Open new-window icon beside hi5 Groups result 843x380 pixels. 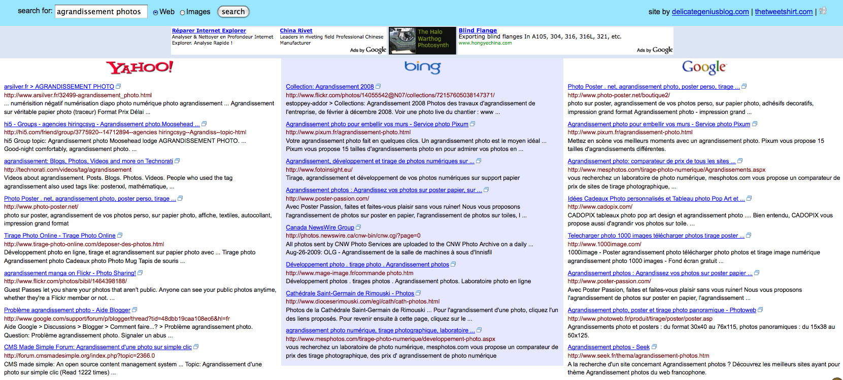[x=204, y=124]
